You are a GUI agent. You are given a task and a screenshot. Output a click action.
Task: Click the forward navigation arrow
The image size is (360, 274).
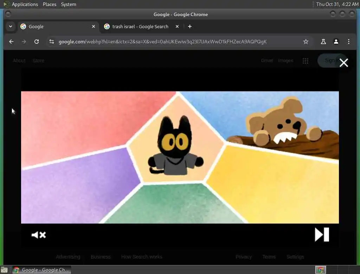(24, 42)
